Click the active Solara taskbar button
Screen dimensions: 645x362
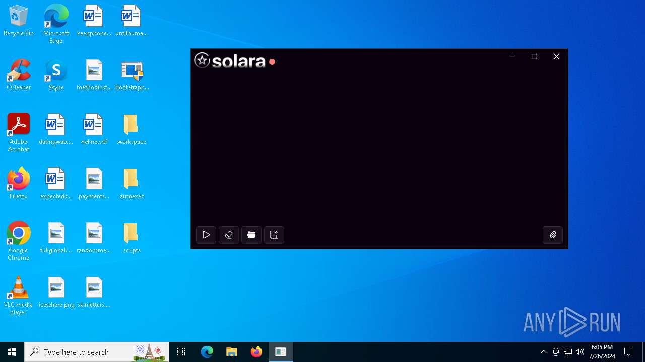(x=281, y=352)
